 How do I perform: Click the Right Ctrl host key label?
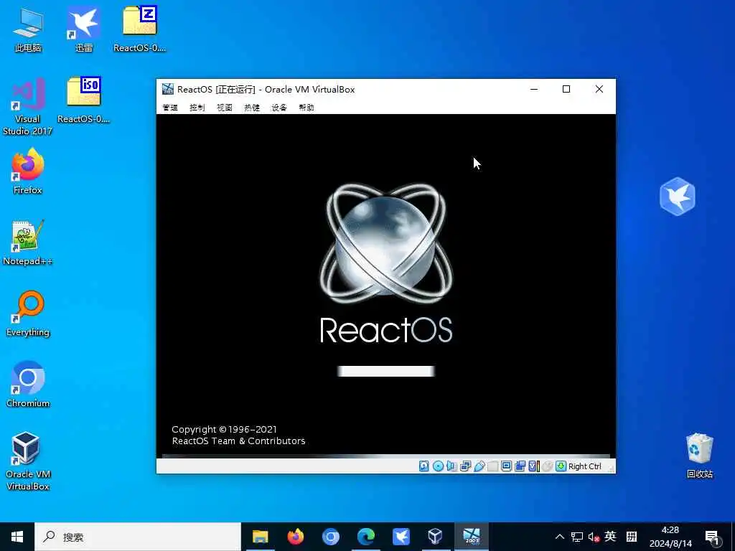click(x=584, y=466)
